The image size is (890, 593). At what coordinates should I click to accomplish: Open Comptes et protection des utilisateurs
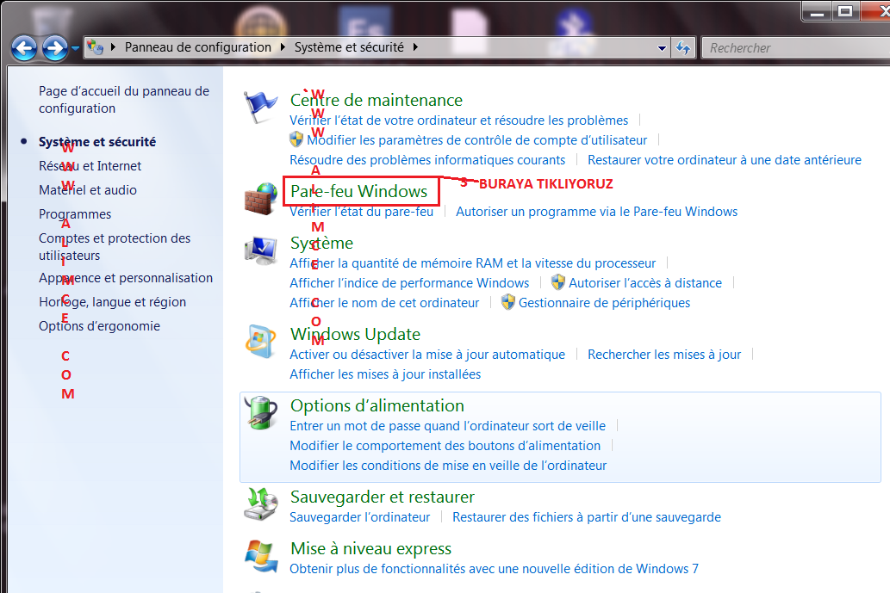pos(115,247)
